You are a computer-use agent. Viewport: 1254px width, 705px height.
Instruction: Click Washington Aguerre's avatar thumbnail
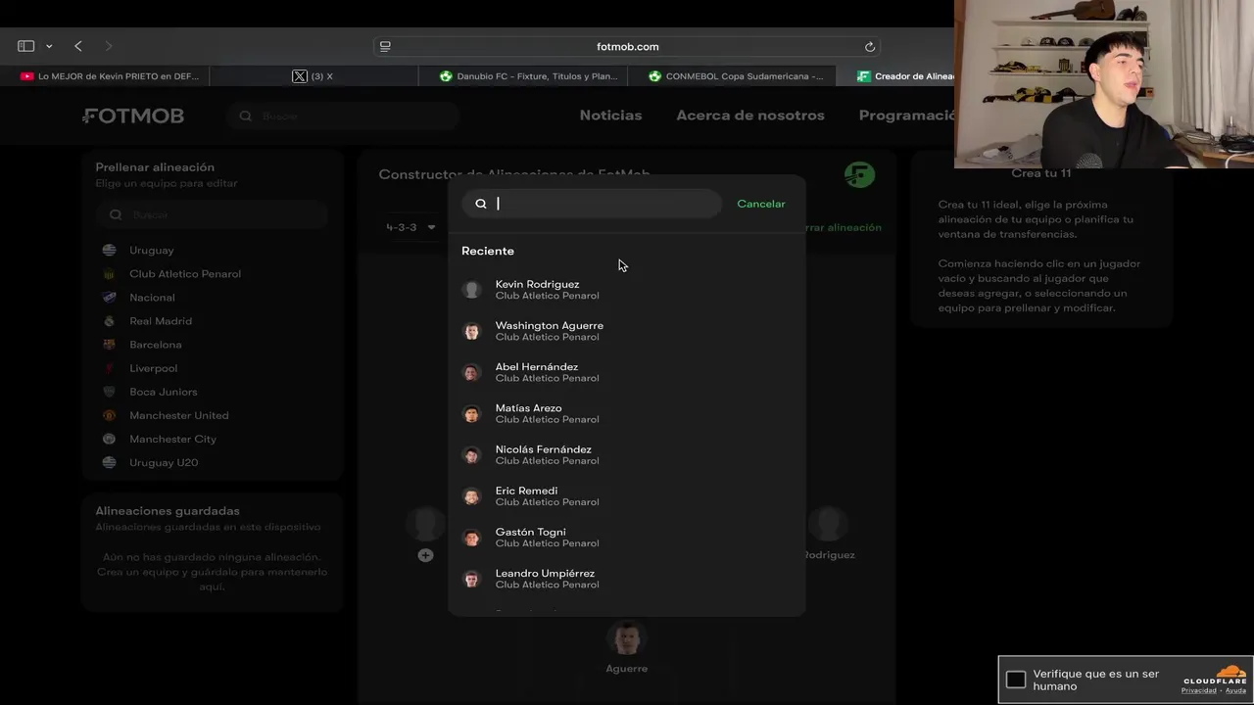[x=472, y=331]
